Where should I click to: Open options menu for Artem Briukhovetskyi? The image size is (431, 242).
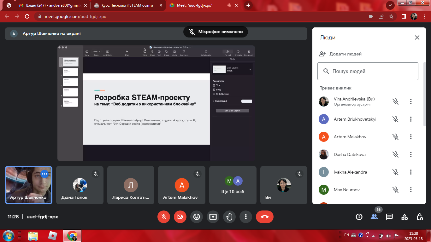(411, 119)
